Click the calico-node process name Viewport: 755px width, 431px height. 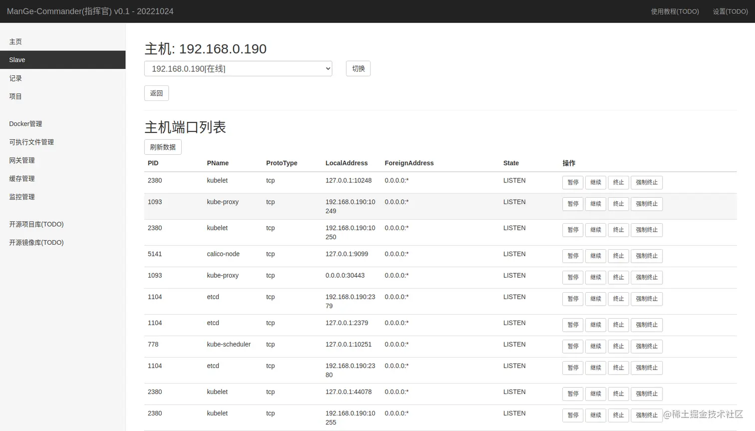(x=223, y=254)
